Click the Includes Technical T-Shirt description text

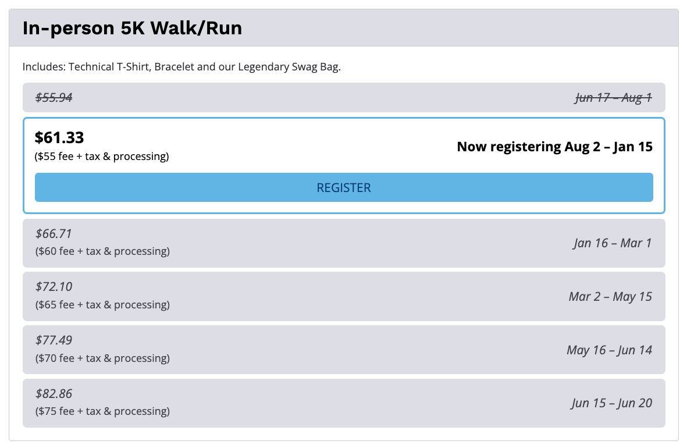(181, 67)
